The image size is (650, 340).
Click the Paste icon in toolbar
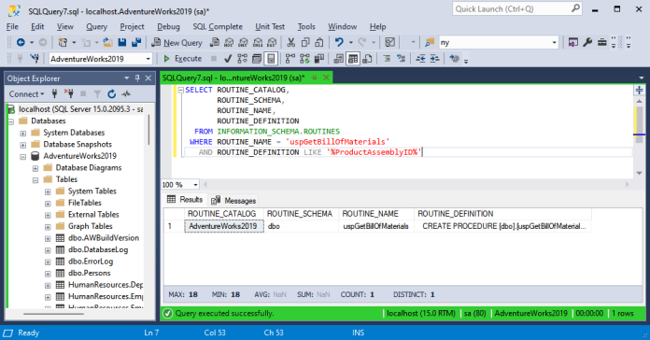(x=319, y=42)
